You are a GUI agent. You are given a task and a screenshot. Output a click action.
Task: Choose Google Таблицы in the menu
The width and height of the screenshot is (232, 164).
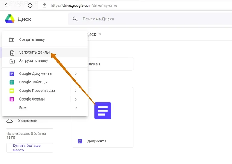click(x=45, y=82)
